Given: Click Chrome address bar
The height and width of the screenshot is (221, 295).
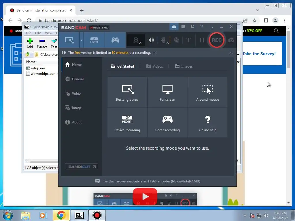Looking at the screenshot, I should pyautogui.click(x=139, y=20).
